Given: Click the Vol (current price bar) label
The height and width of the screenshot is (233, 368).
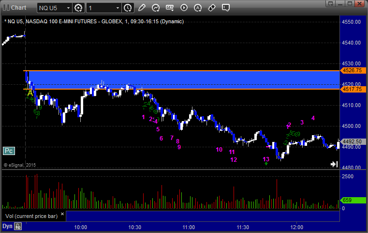Looking at the screenshot, I should tap(31, 216).
